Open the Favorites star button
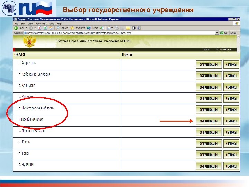Image resolution: width=249 pixels, height=187 pixels. (77, 28)
